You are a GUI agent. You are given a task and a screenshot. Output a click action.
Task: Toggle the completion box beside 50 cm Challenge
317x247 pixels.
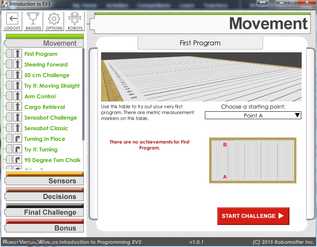click(x=9, y=75)
